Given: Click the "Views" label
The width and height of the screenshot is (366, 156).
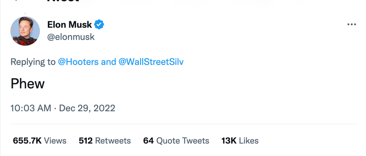Looking at the screenshot, I should [55, 141].
